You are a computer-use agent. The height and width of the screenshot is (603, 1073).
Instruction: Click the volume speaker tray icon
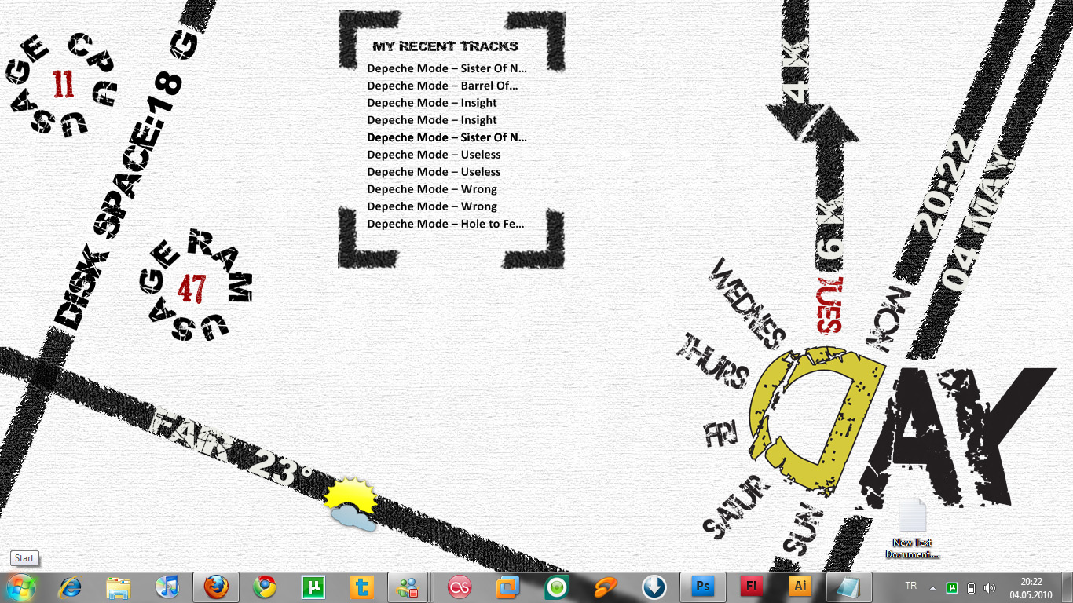tap(989, 587)
